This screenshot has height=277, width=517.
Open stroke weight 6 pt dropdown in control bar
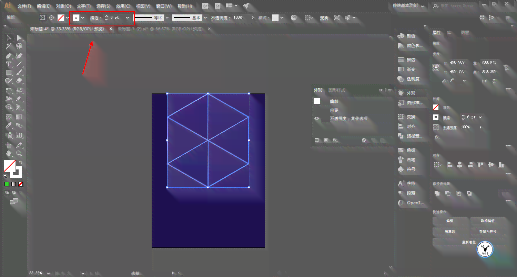click(128, 18)
